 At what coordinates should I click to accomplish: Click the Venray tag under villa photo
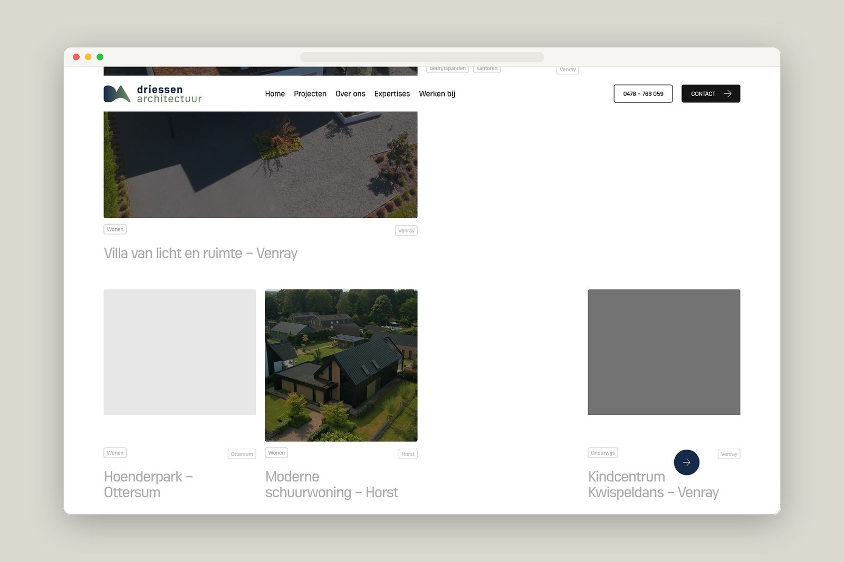[406, 230]
